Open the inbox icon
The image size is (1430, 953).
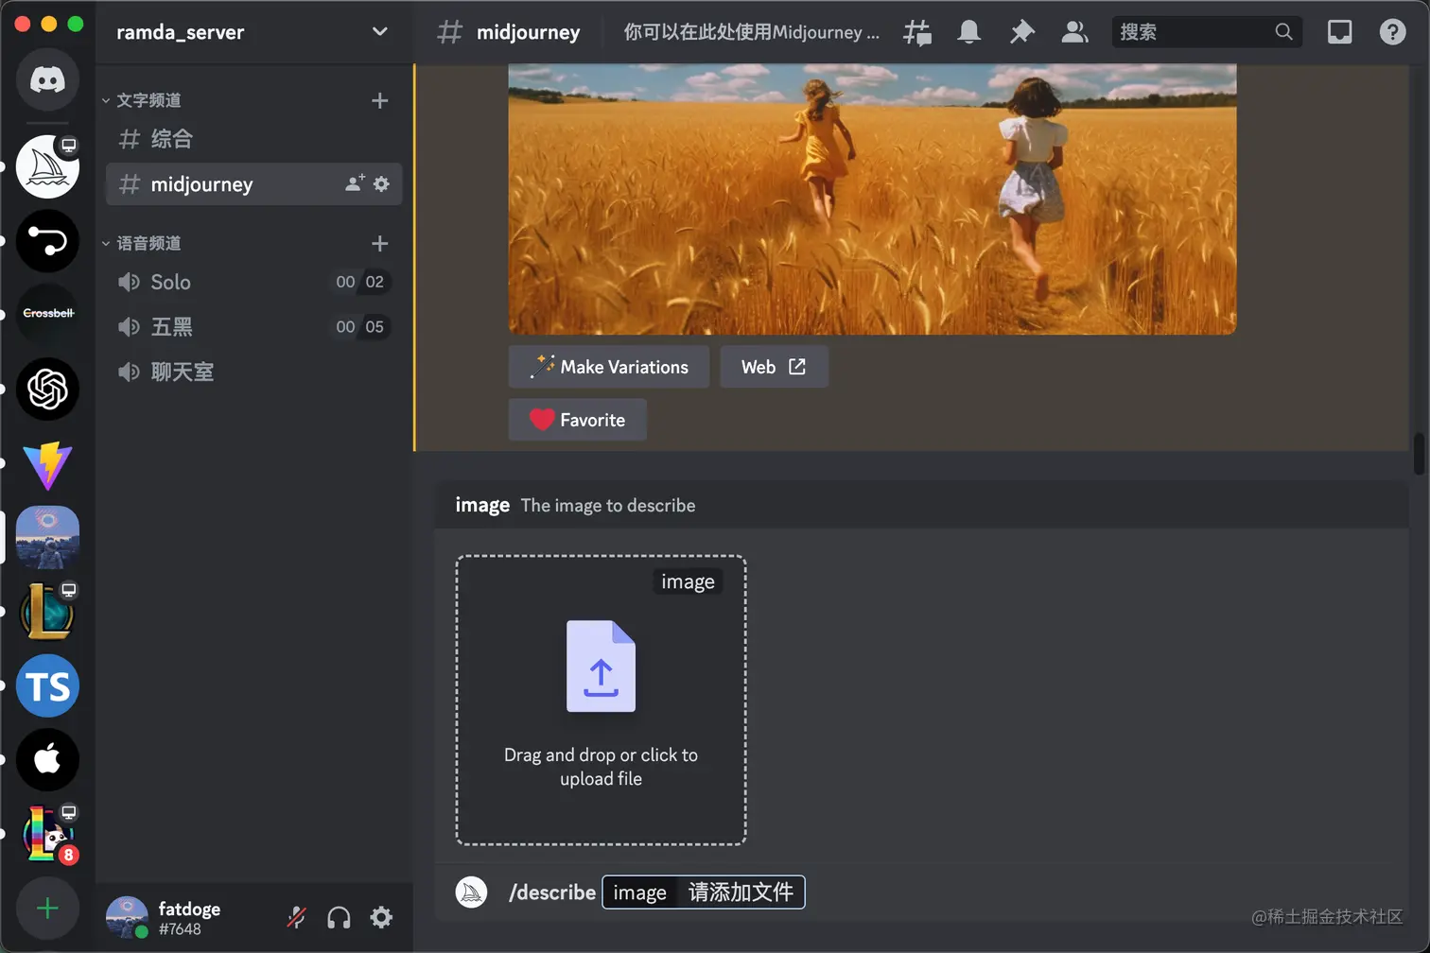coord(1339,32)
